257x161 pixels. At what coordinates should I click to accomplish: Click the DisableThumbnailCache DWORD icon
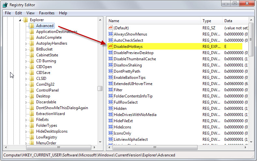(111, 59)
